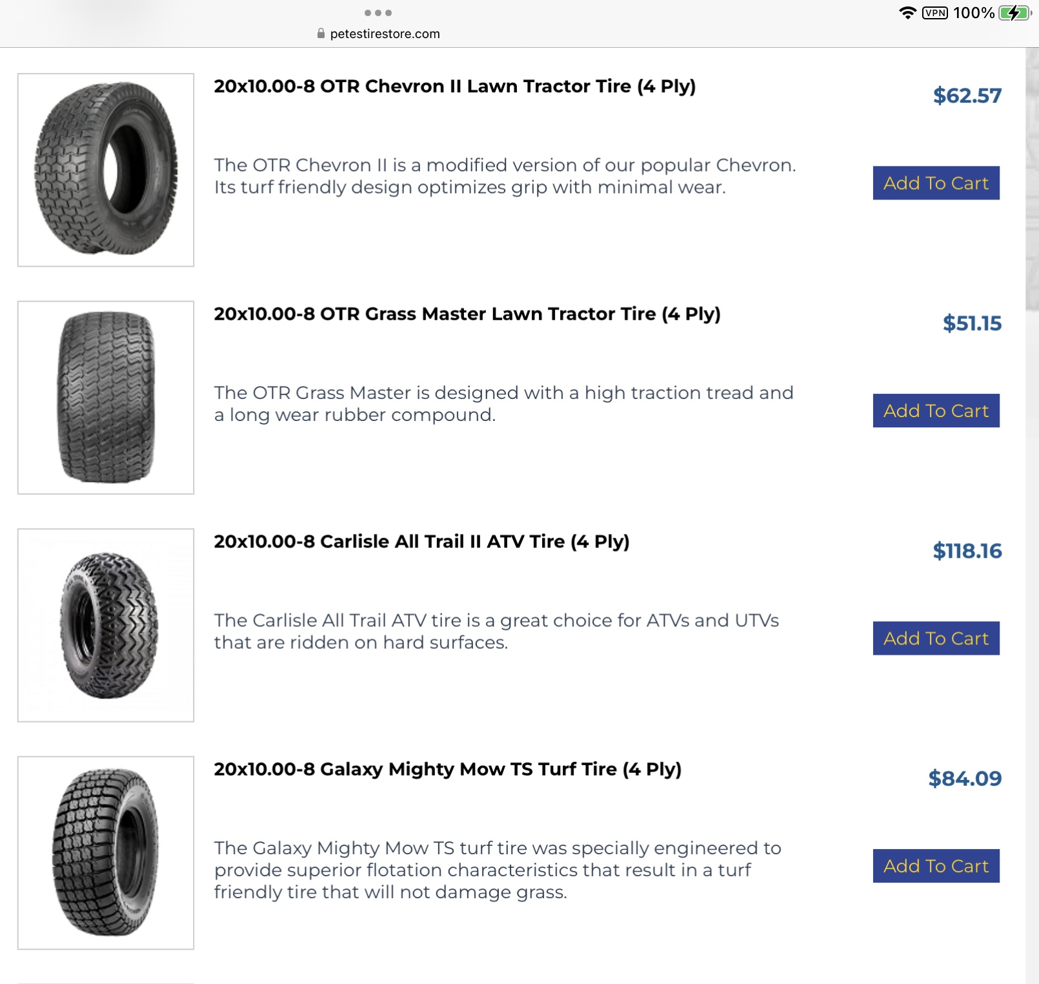
Task: Open the Carlisle All Trail II ATV Tire title
Action: coord(421,542)
